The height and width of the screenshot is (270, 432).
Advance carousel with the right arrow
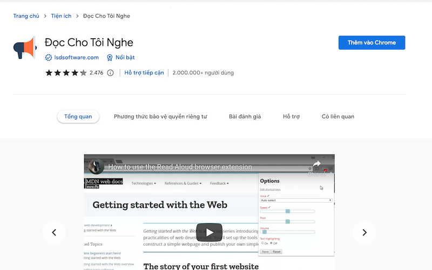pos(364,232)
